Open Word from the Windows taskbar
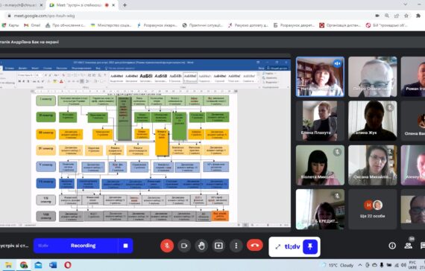Image resolution: width=425 pixels, height=271 pixels. click(x=53, y=265)
